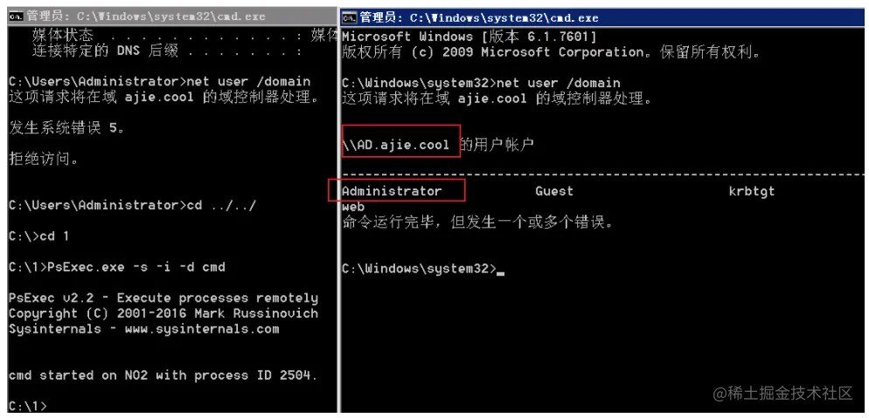Click the C:\Windows\system32> prompt cursor
This screenshot has height=418, width=869.
click(x=501, y=270)
